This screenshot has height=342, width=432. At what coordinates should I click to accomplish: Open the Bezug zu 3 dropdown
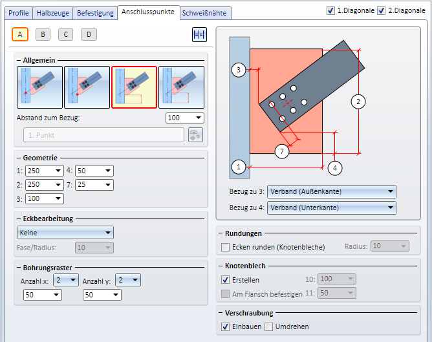pos(332,191)
